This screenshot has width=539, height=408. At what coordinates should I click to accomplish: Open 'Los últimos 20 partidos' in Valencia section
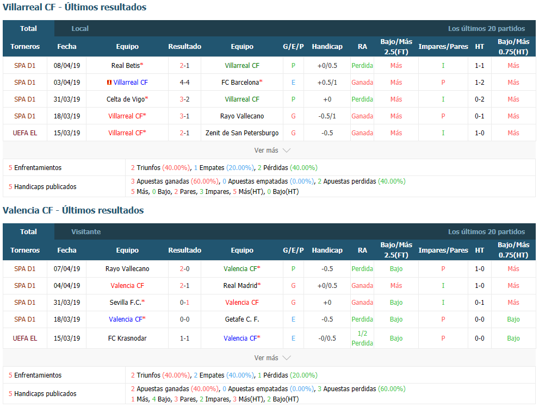click(486, 232)
